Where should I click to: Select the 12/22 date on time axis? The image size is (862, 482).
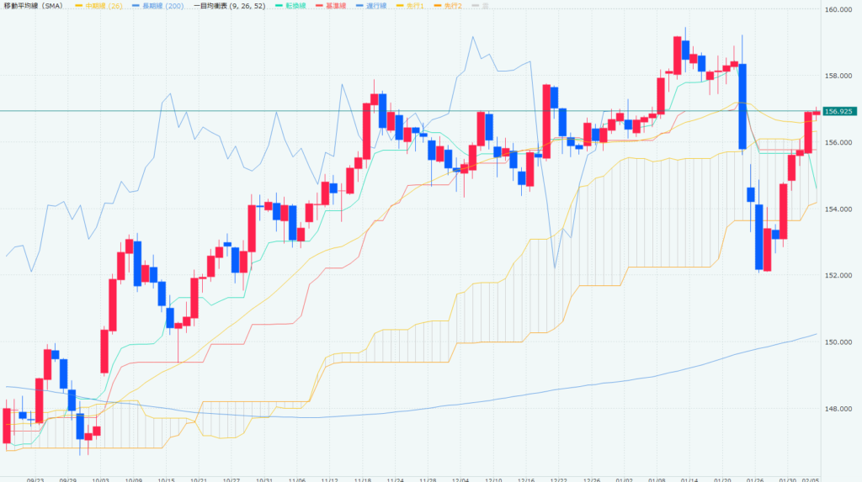[x=557, y=477]
